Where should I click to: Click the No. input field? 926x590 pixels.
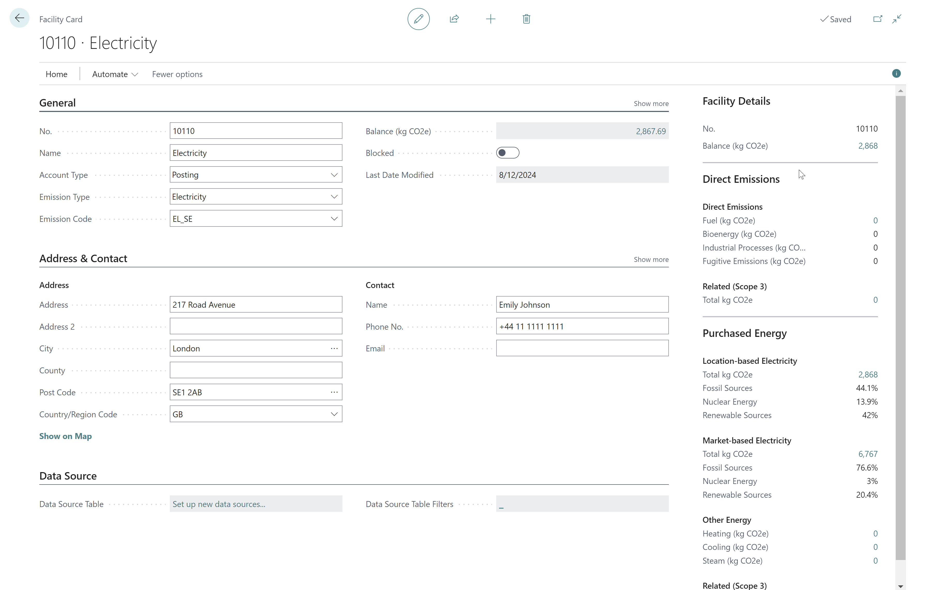256,130
